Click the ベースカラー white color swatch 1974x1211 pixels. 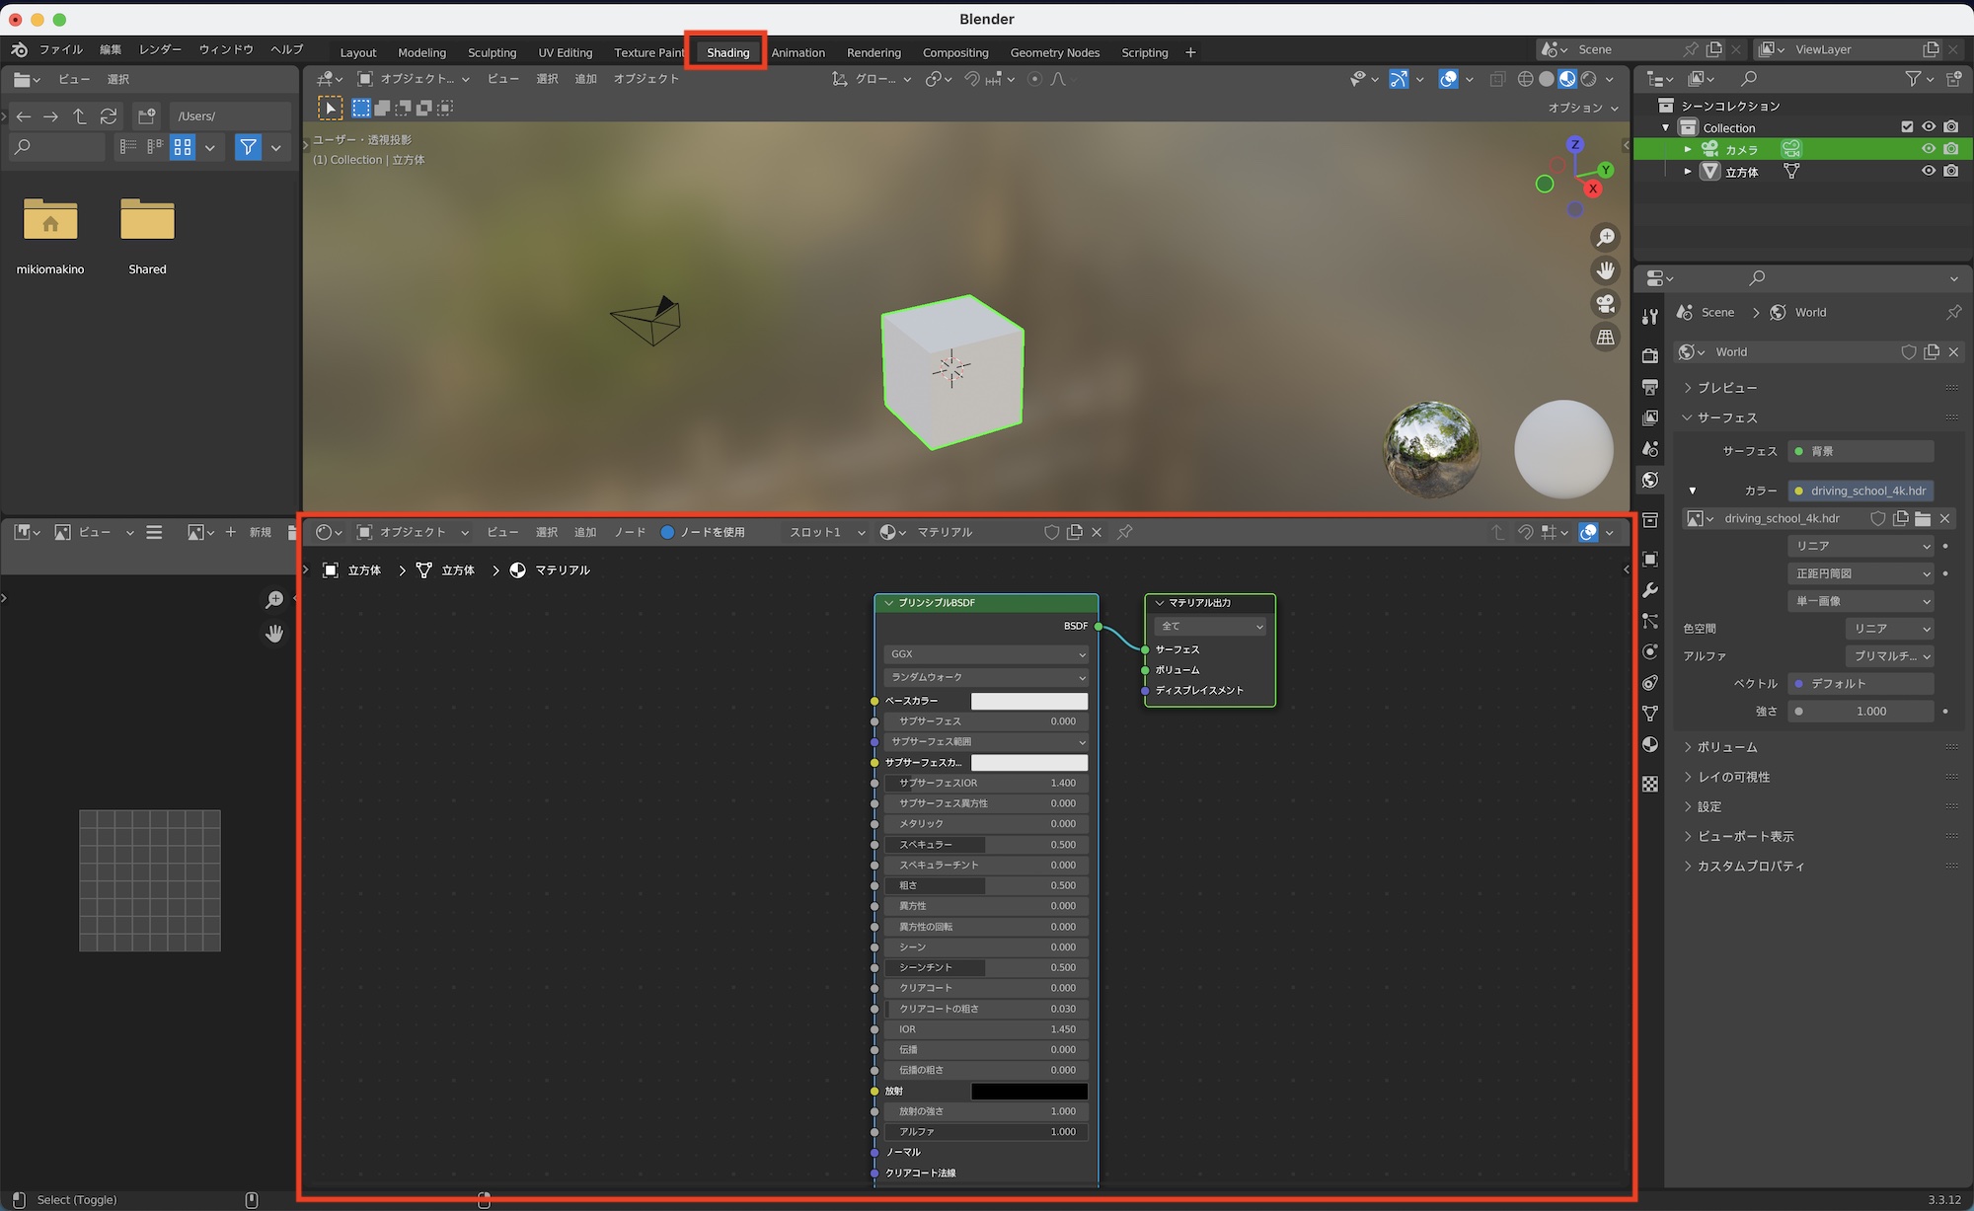(1028, 701)
